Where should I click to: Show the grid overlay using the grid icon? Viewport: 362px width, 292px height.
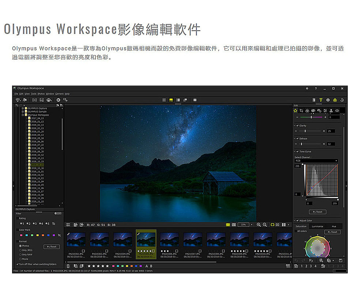(x=68, y=225)
